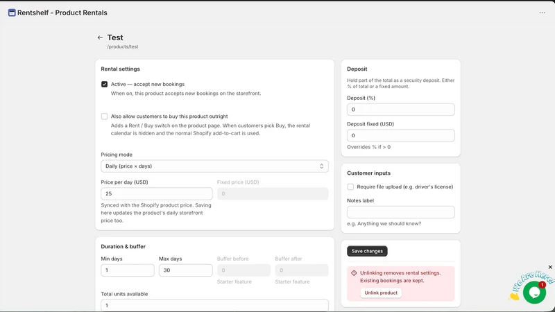Click the Unlink product button
Screen dimensions: 555x312
[381, 293]
